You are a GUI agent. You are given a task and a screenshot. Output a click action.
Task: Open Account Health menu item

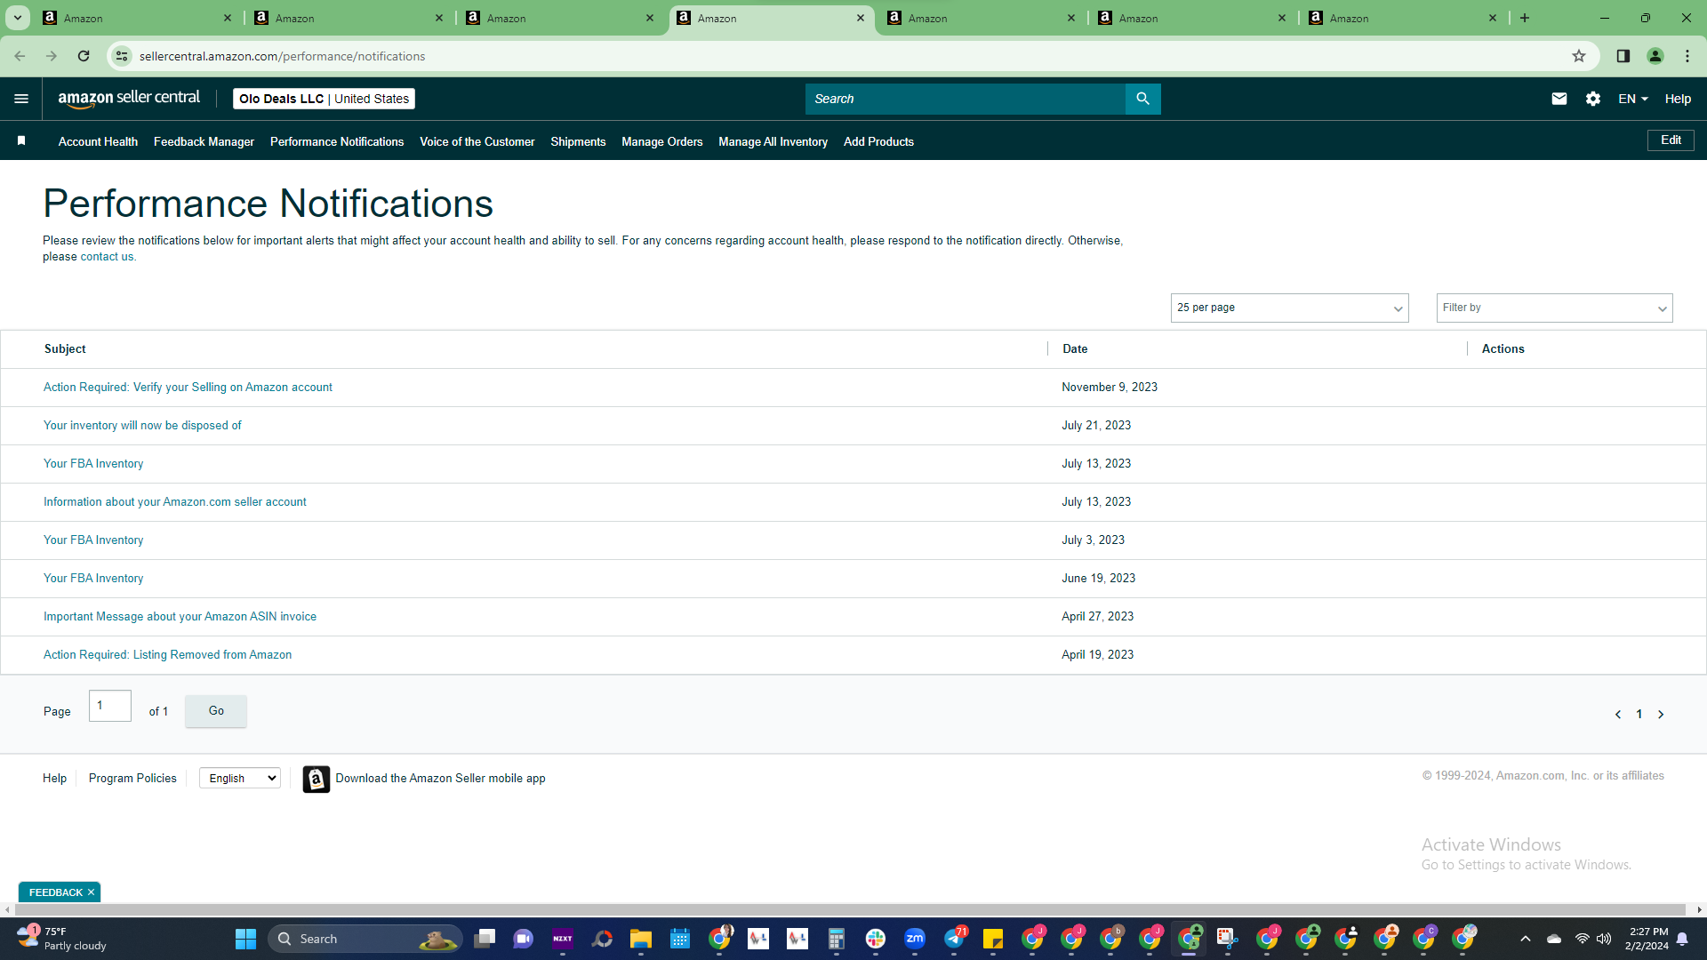pyautogui.click(x=98, y=141)
